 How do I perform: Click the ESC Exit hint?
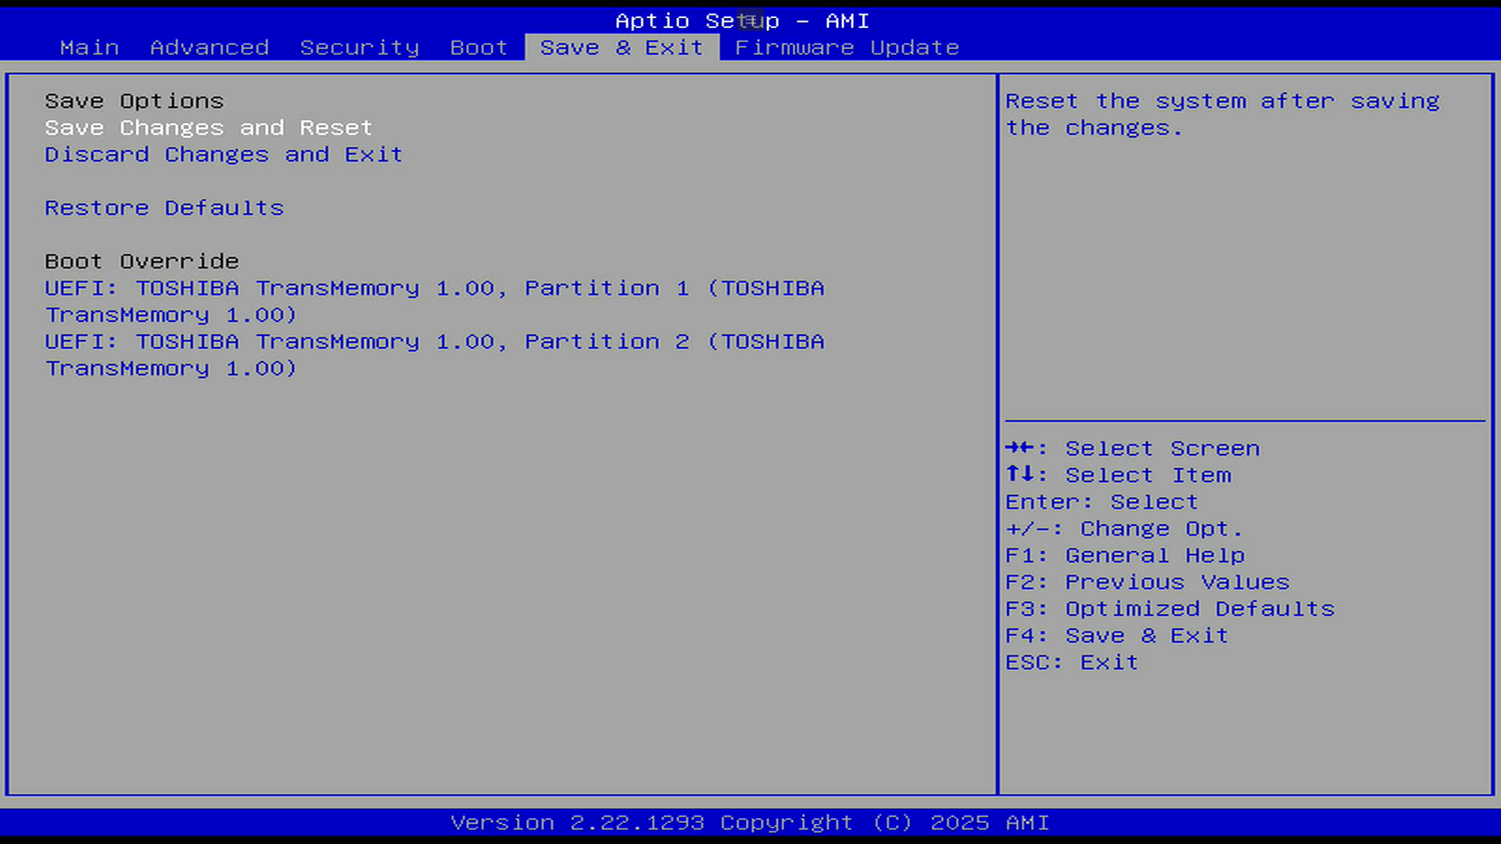coord(1071,663)
